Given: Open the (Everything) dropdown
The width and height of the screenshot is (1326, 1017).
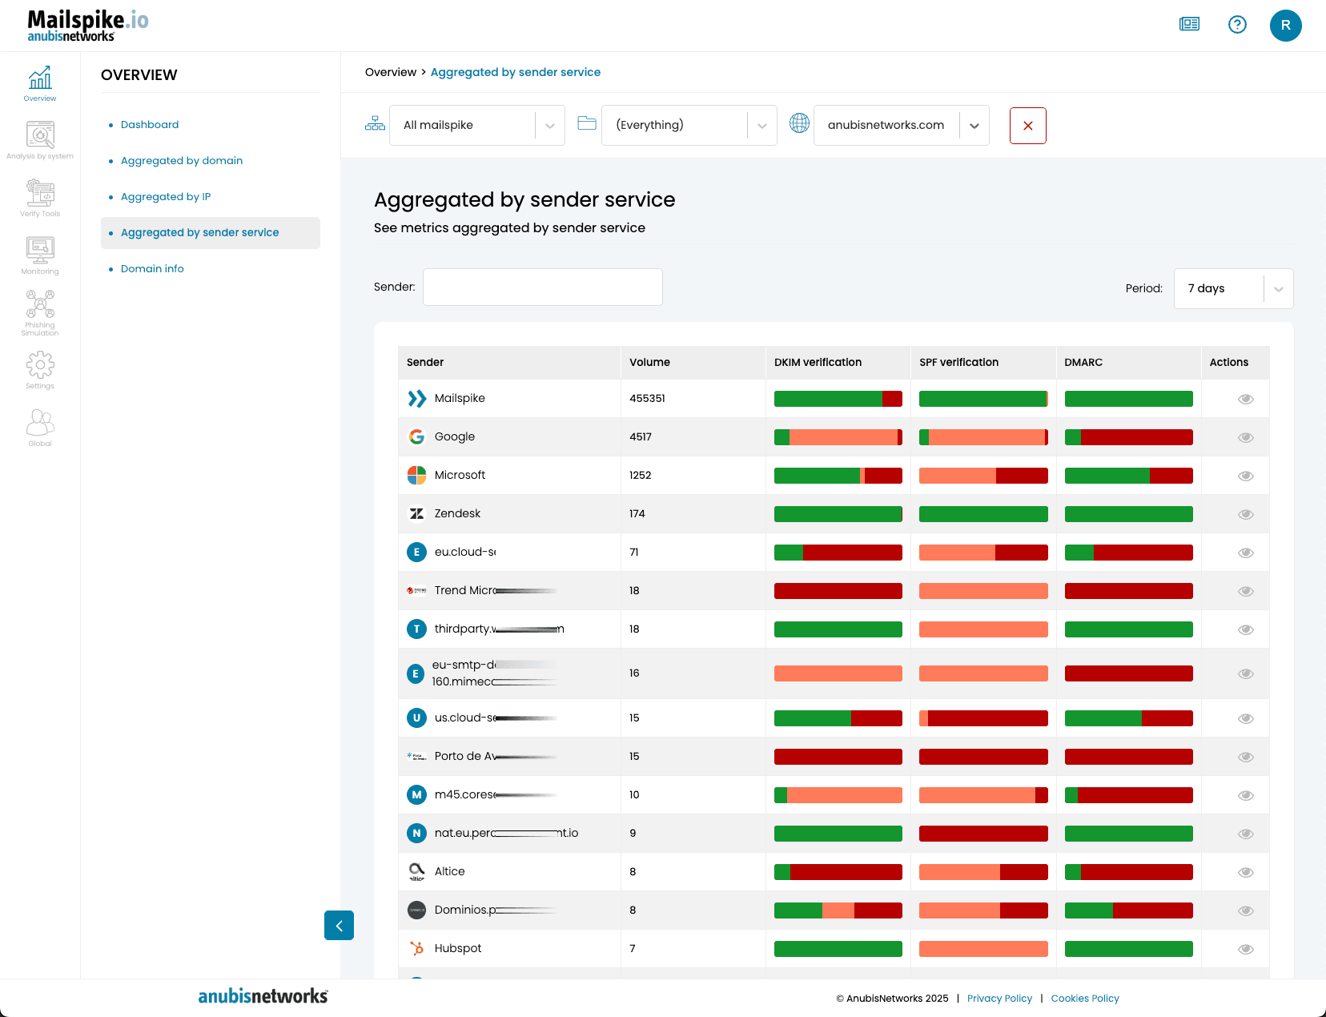Looking at the screenshot, I should click(x=689, y=125).
